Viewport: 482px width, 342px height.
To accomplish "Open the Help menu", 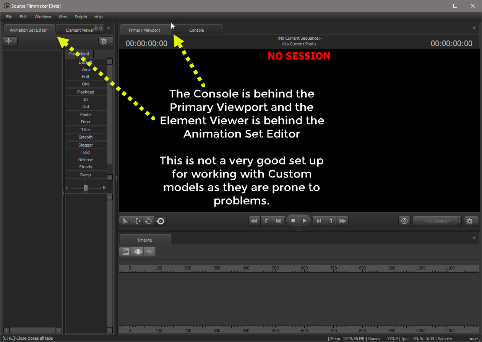I will (99, 17).
